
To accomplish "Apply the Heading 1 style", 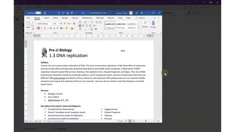I will [x=131, y=25].
